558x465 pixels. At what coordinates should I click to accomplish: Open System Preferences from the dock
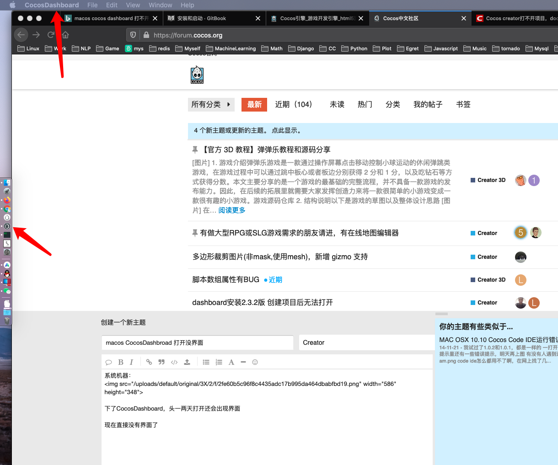point(7,252)
